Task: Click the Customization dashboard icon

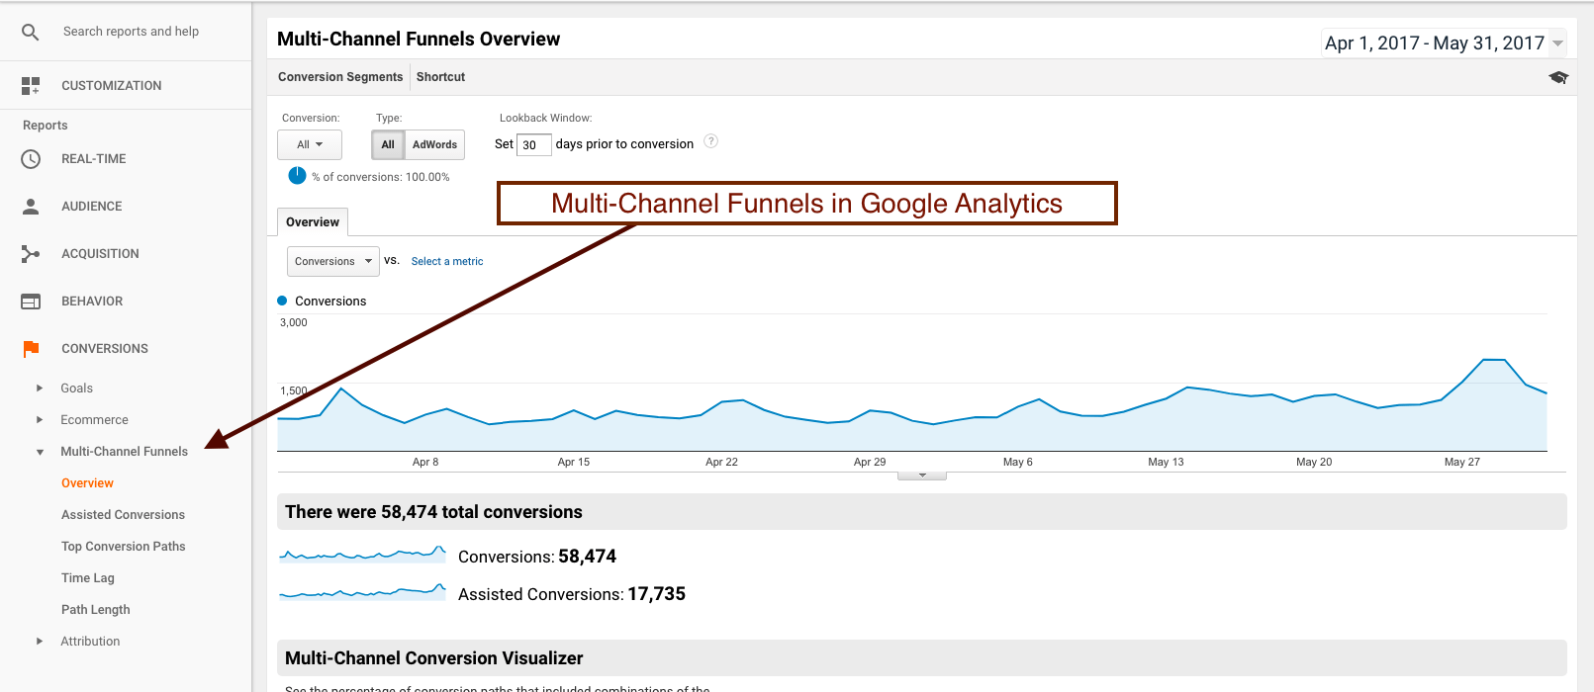Action: [31, 86]
